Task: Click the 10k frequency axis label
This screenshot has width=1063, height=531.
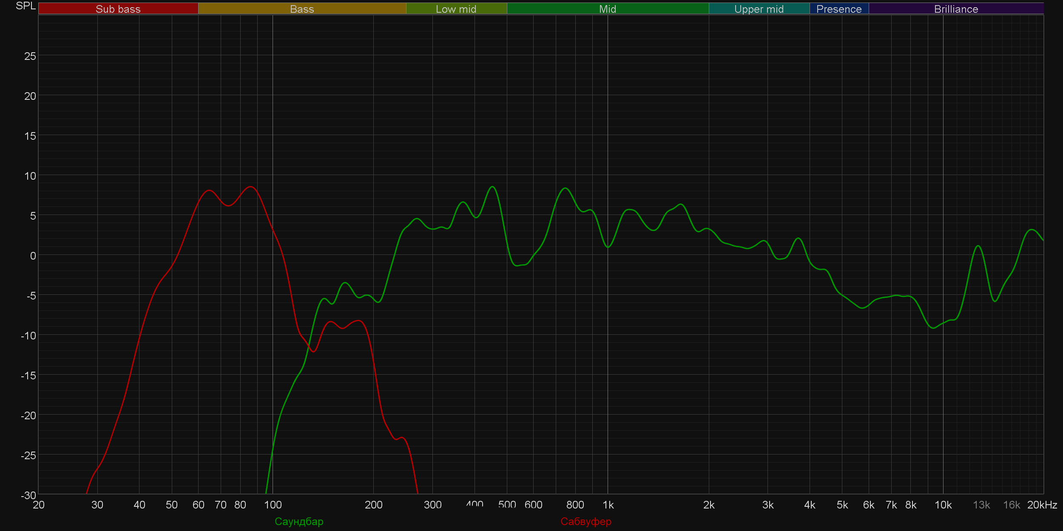Action: pos(943,505)
